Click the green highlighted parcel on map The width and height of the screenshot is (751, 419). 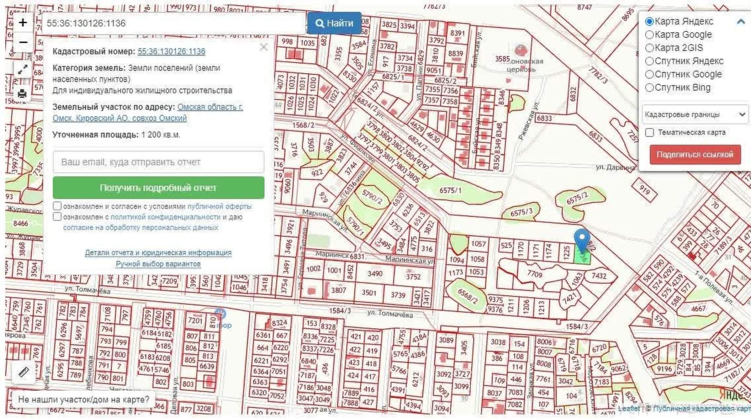click(x=582, y=257)
